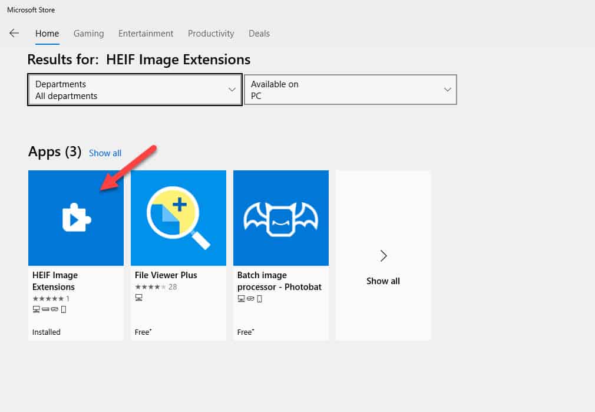Click the PC icon under File Viewer Plus
The image size is (595, 412).
138,298
